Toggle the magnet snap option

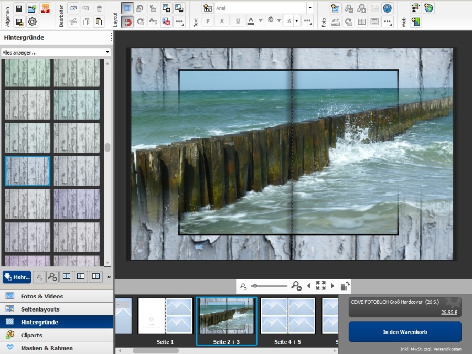127,22
